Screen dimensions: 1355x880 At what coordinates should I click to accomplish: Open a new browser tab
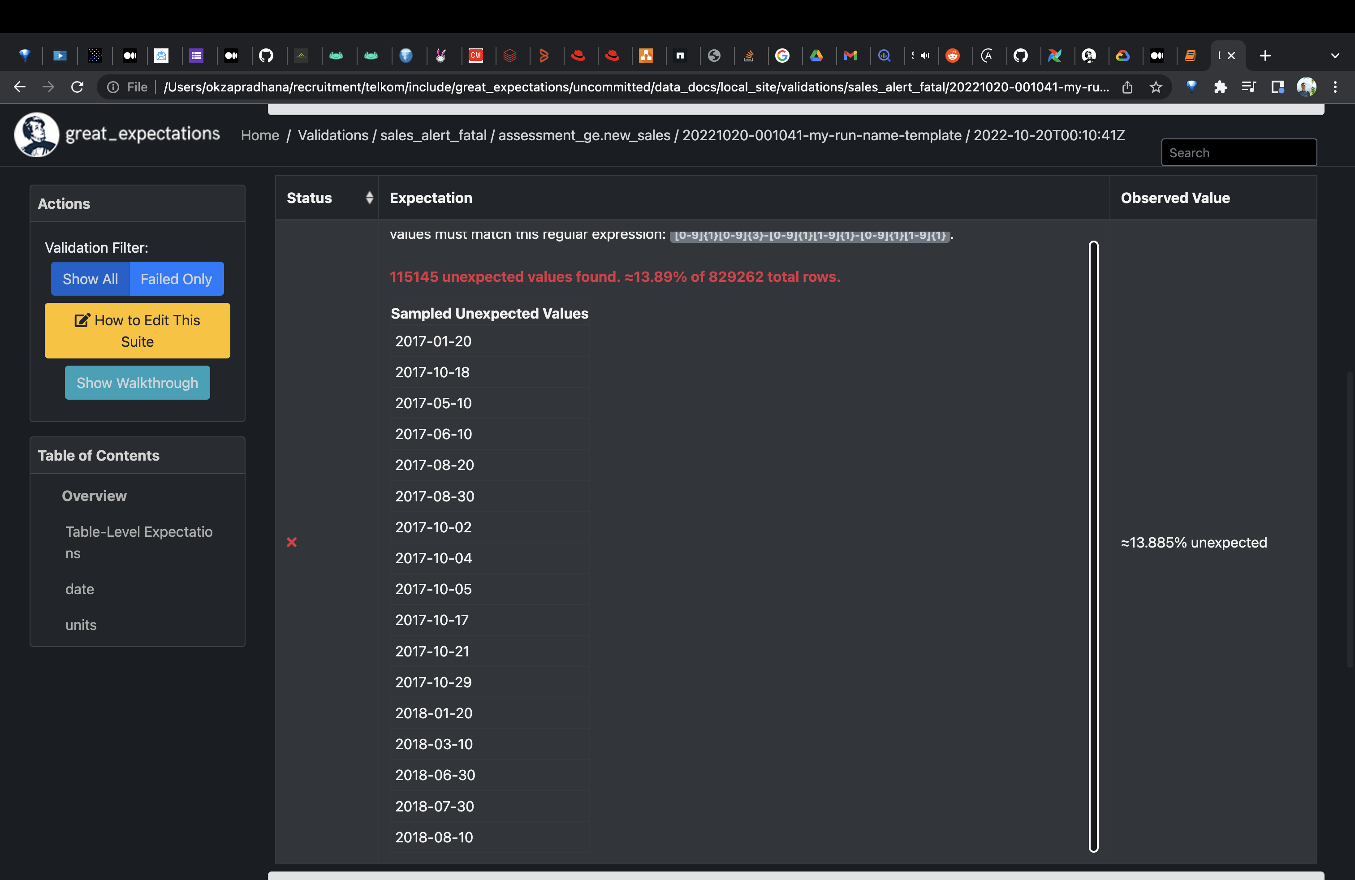point(1265,55)
